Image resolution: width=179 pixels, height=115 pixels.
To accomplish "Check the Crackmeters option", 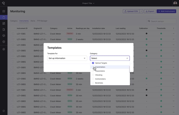I will pos(93,67).
